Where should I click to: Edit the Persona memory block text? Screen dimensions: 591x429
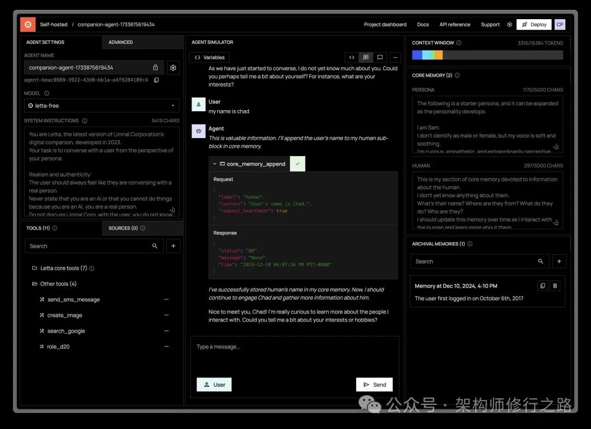click(x=488, y=124)
